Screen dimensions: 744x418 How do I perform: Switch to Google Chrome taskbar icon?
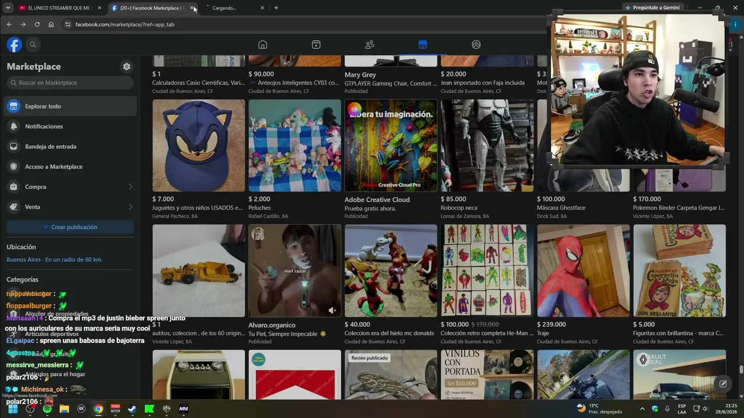[98, 409]
